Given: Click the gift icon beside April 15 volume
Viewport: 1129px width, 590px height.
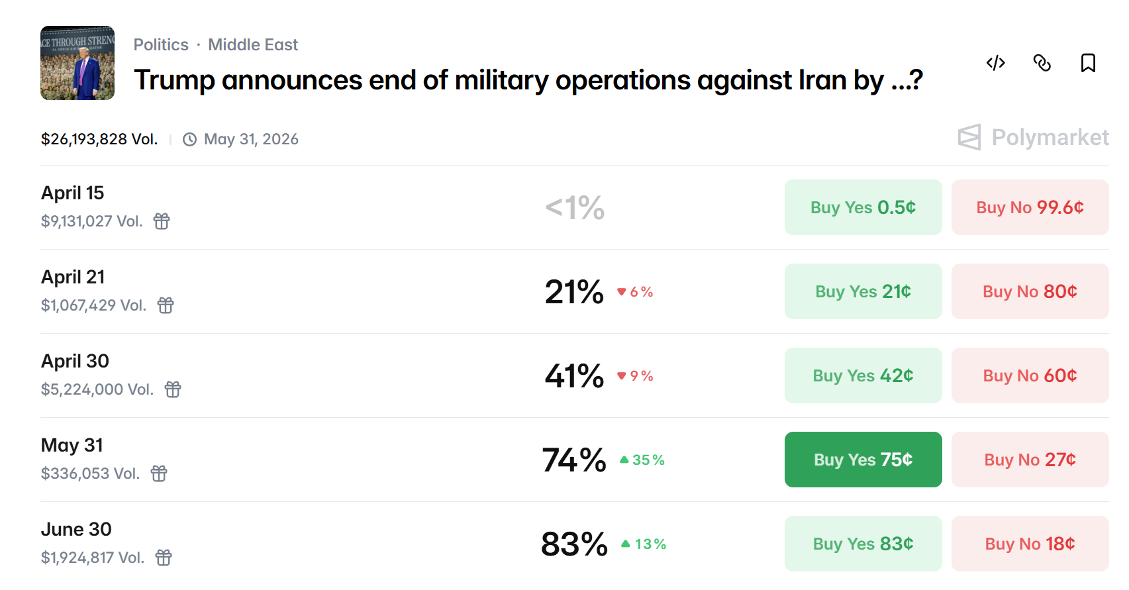Looking at the screenshot, I should (x=162, y=221).
